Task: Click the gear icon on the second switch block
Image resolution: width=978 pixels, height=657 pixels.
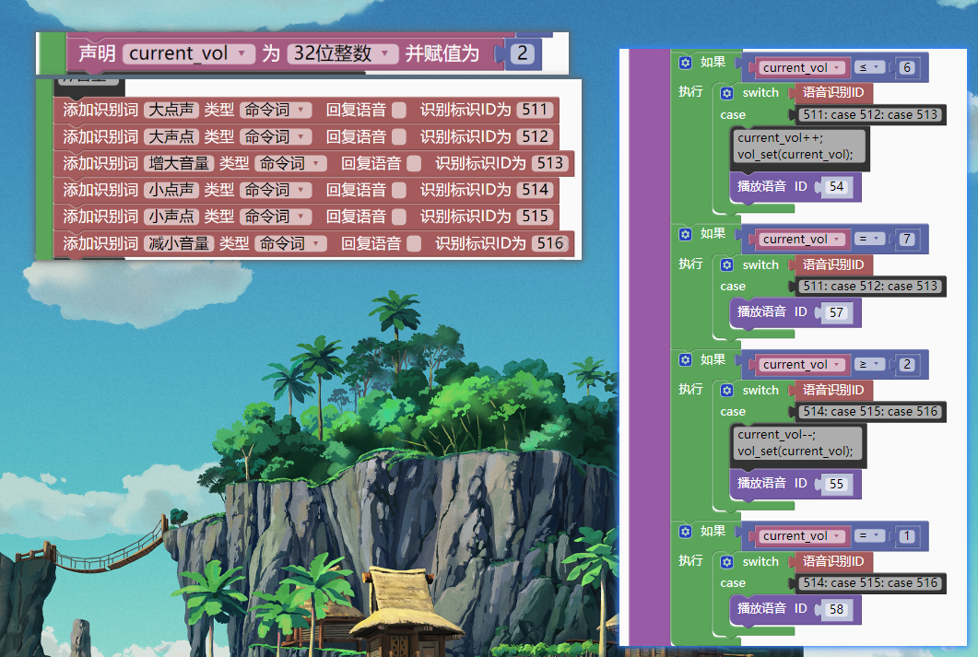Action: [x=725, y=264]
